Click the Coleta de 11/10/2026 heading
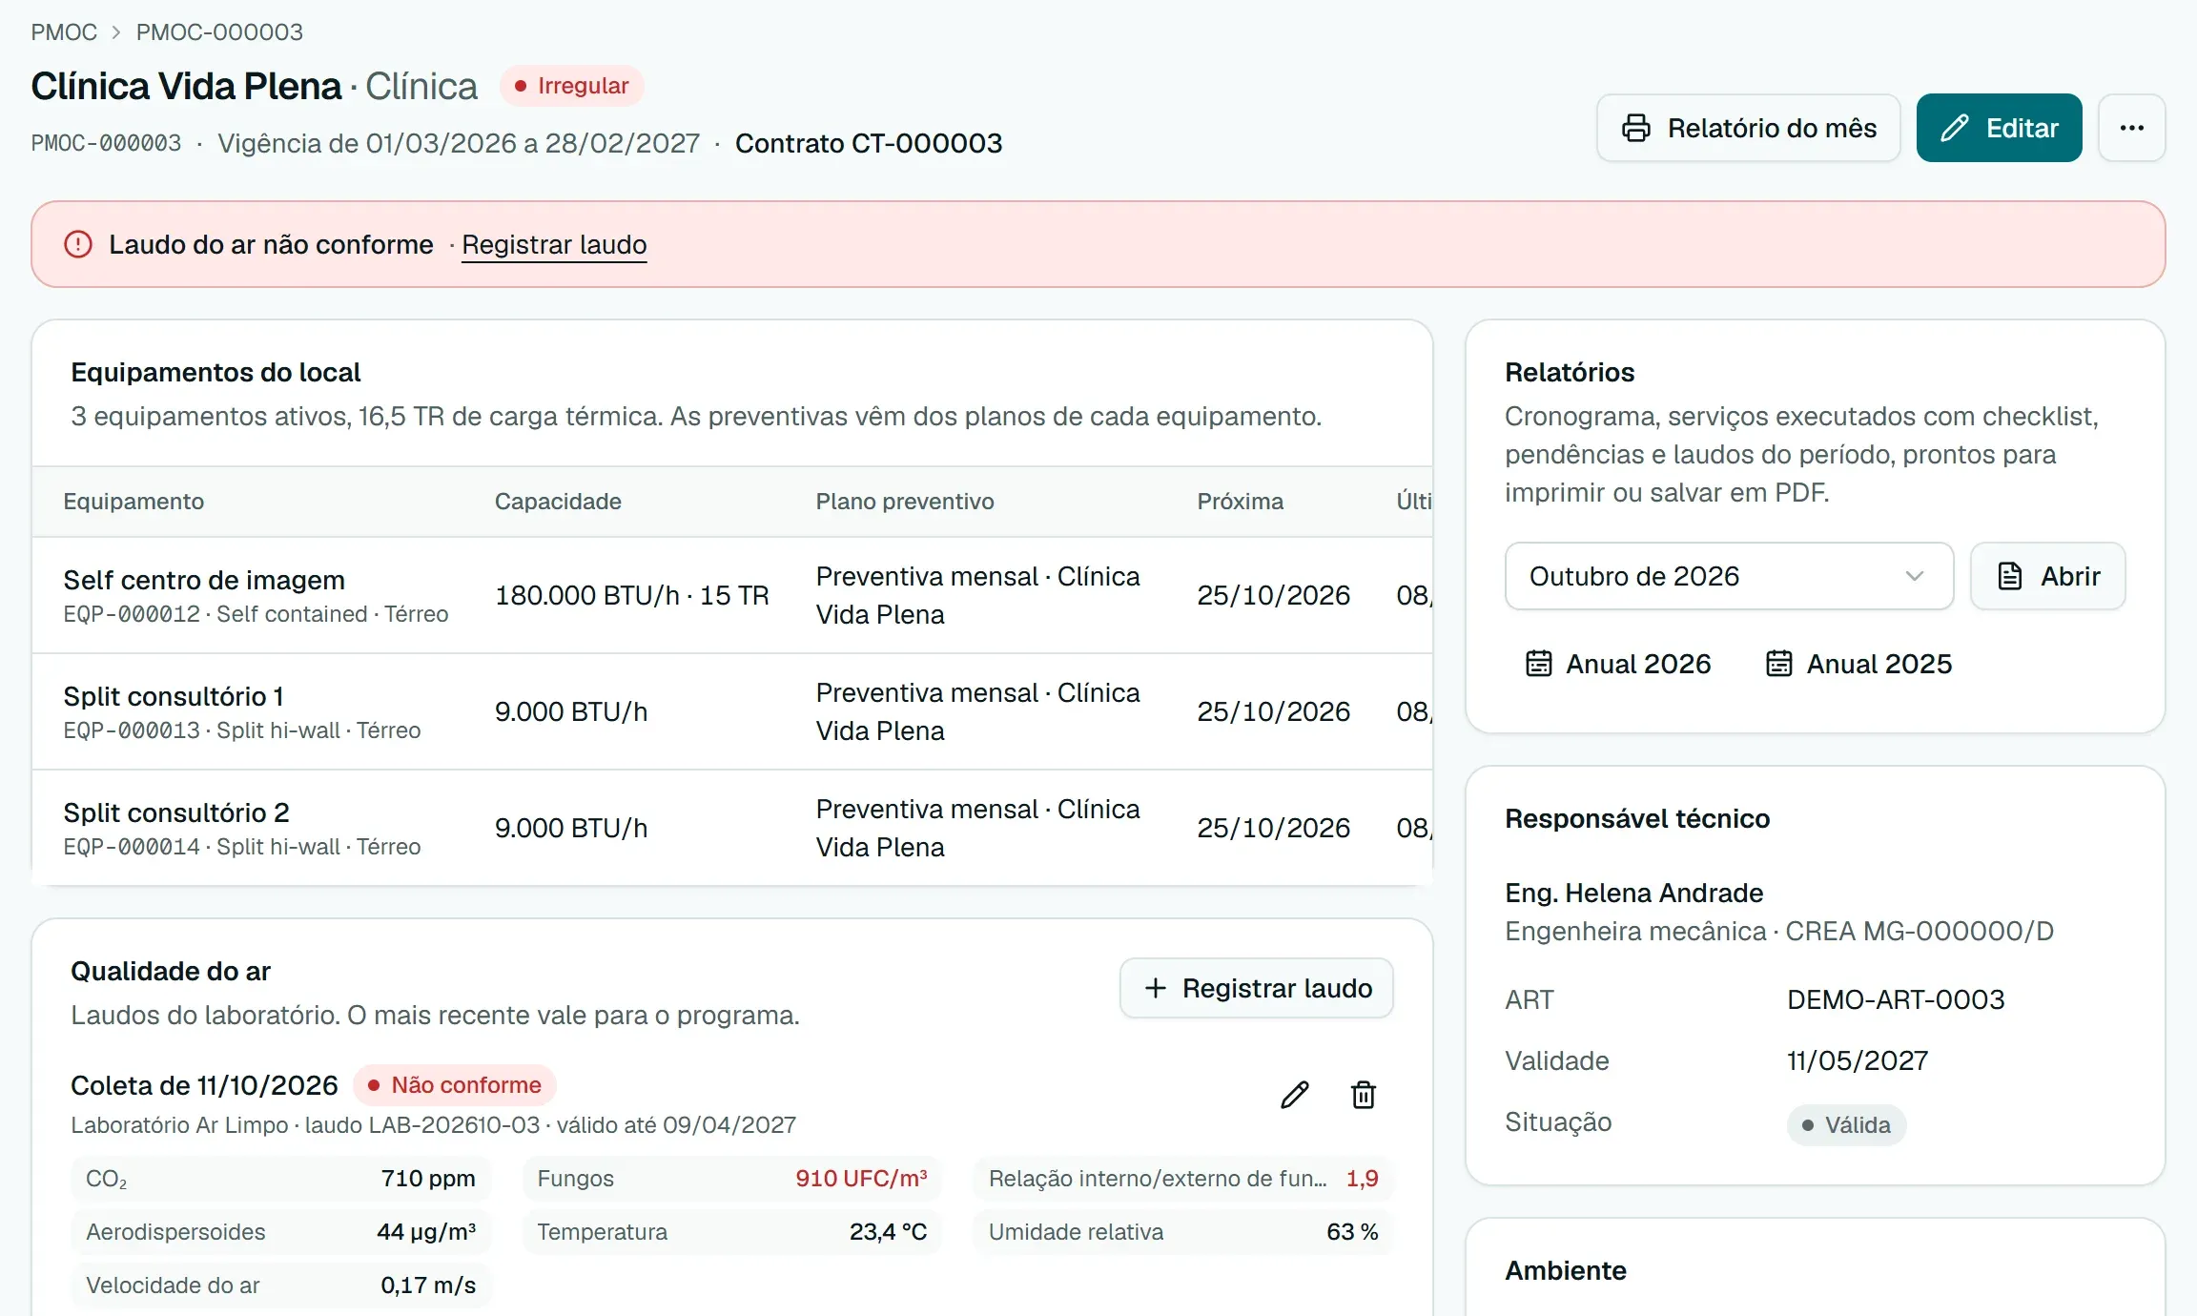 (x=204, y=1085)
